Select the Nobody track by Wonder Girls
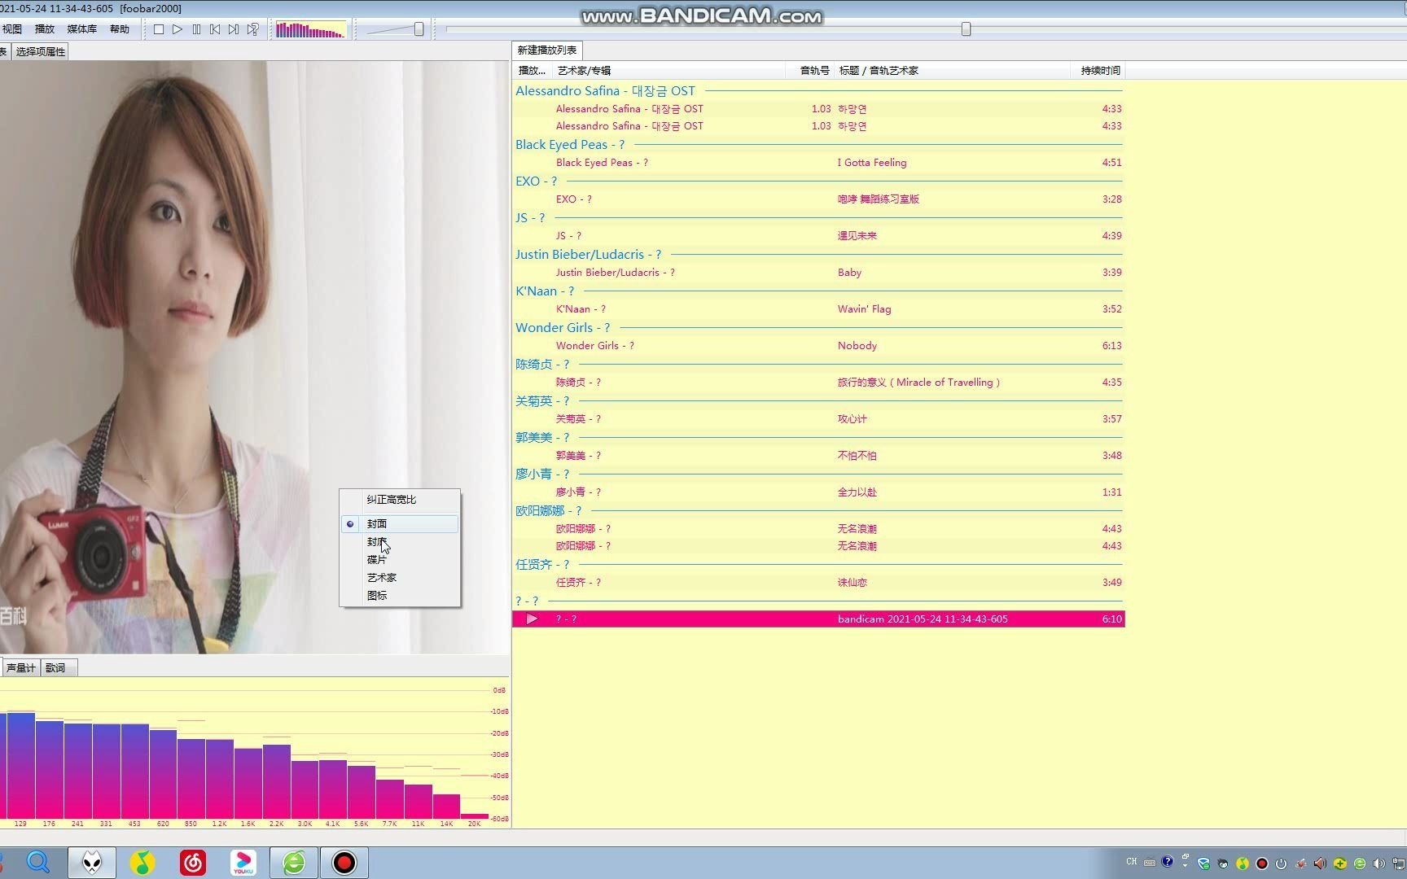1407x879 pixels. [x=818, y=346]
